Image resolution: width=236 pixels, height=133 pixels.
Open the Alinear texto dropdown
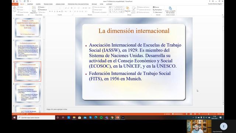coord(97,10)
